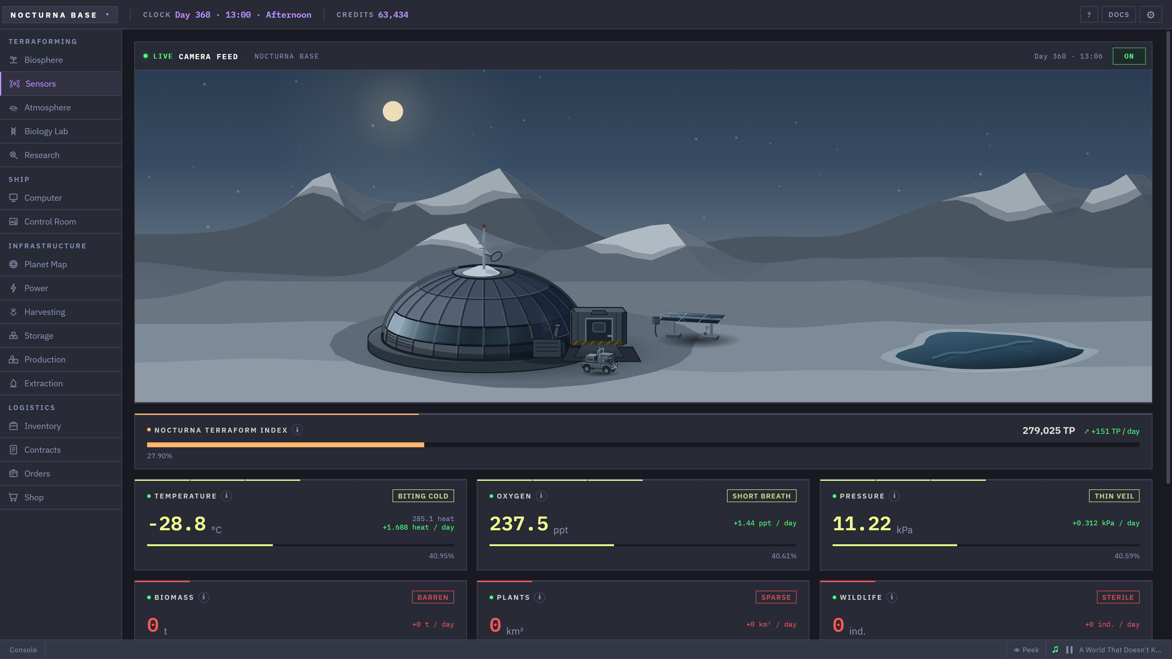Toggle the live camera feed ON switch
This screenshot has height=659, width=1172.
[1129, 56]
